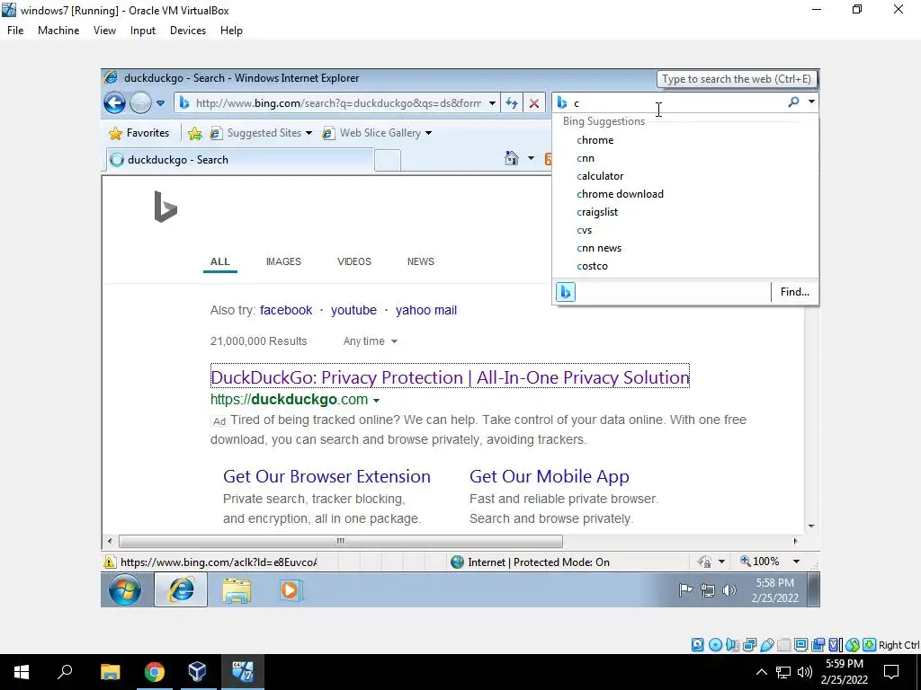Click the Zoom 100% magnifier in the status bar
Image resolution: width=921 pixels, height=690 pixels.
tap(746, 562)
